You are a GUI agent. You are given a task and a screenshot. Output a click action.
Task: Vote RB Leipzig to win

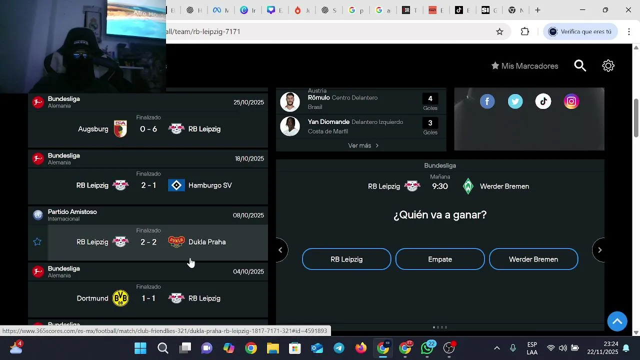[346, 259]
